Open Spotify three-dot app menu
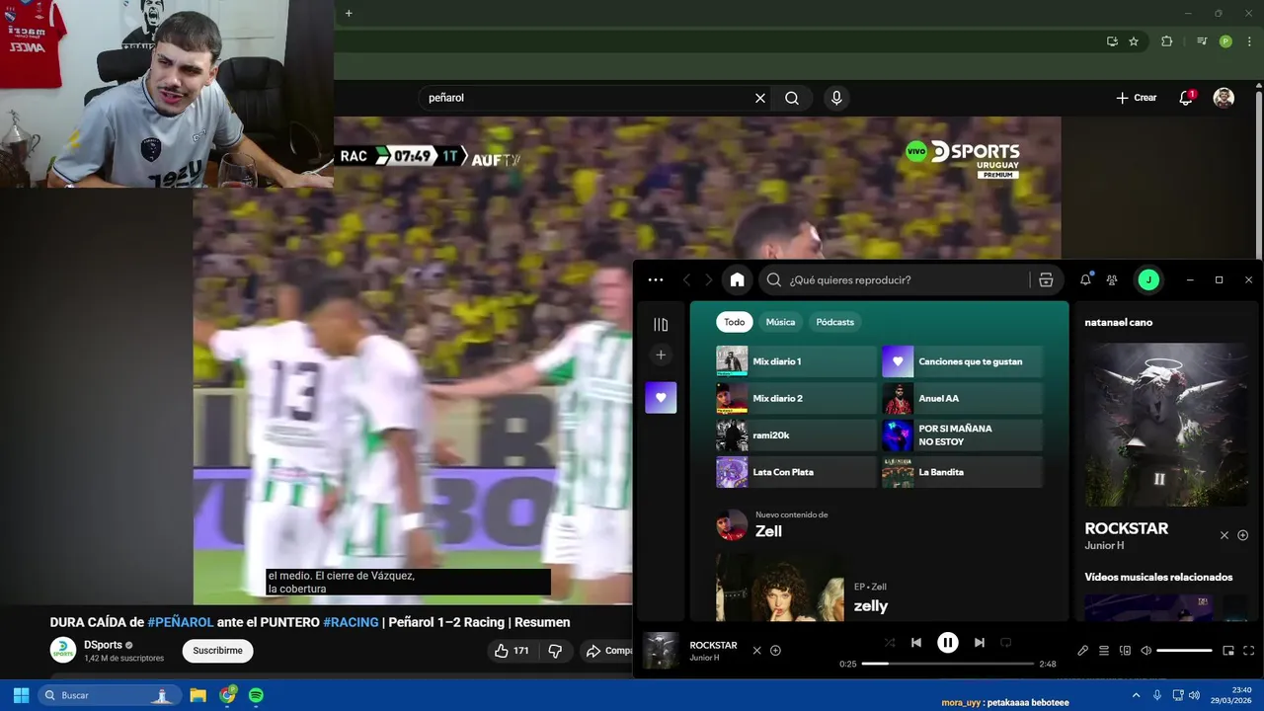The width and height of the screenshot is (1264, 711). 656,280
